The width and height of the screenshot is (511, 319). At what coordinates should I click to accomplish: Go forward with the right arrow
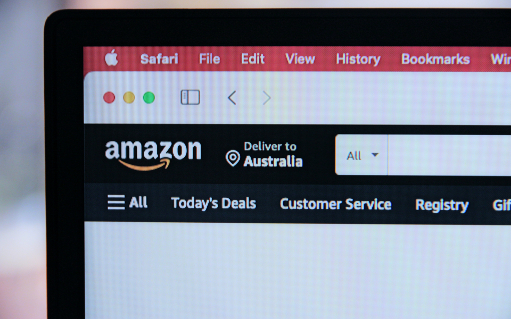[x=267, y=98]
